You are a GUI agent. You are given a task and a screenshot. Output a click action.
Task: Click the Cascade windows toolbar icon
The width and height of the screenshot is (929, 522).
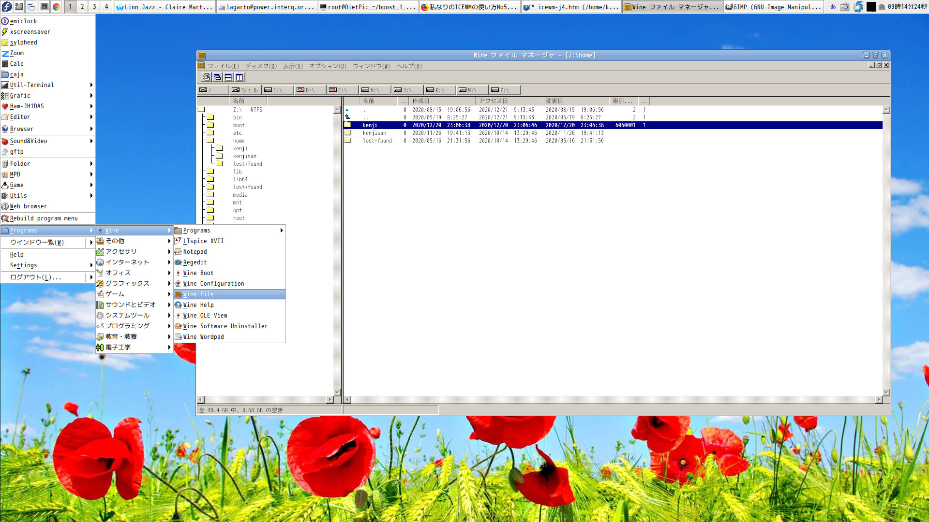coord(217,77)
